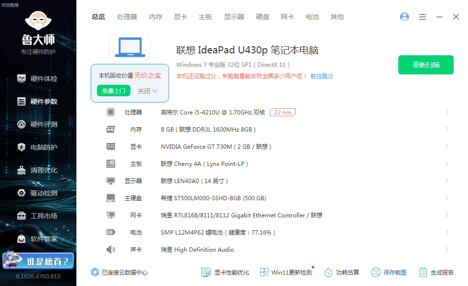This screenshot has height=286, width=468.
Task: Click title 联想 IdeaPad U430p 笔记本电脑
Action: [x=247, y=50]
